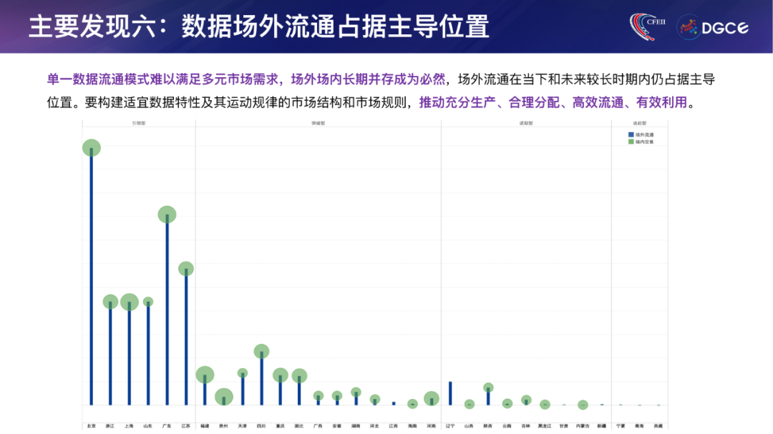Screen dimensions: 773x434
Task: Click the 江西 axis label
Action: coord(394,426)
